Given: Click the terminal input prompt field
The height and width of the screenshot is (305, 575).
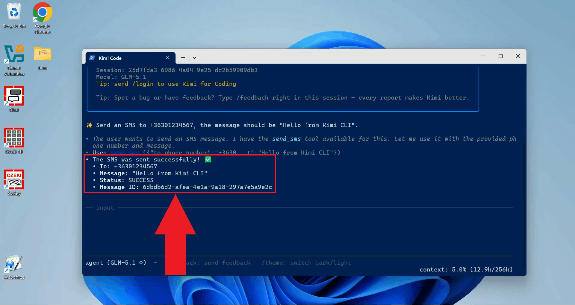Looking at the screenshot, I should 299,214.
